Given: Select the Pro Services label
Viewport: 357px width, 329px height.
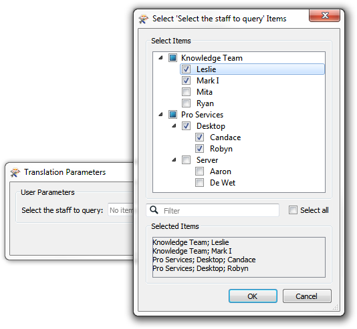Looking at the screenshot, I should point(202,115).
